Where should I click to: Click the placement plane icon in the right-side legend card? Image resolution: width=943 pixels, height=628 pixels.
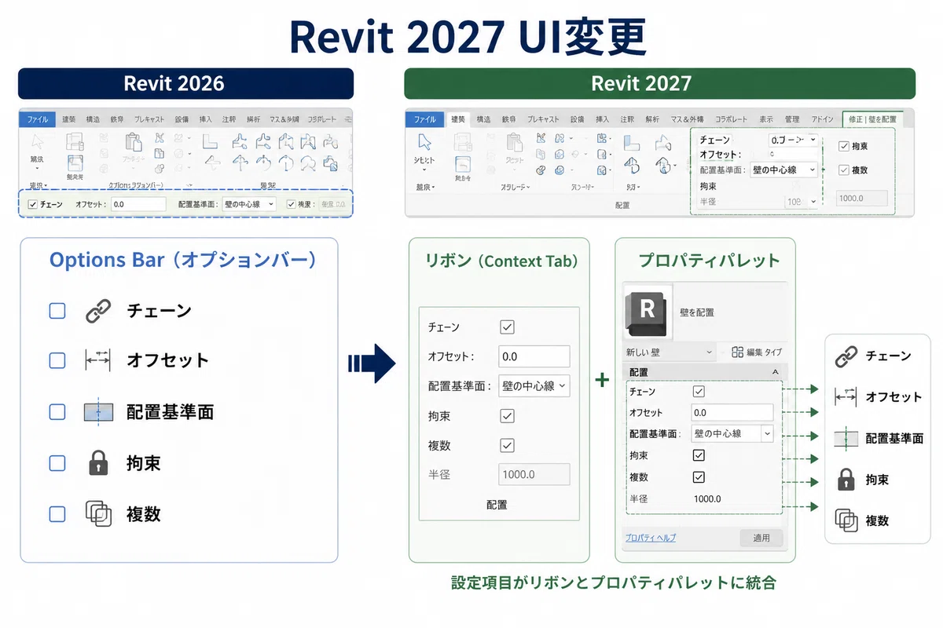click(x=846, y=438)
